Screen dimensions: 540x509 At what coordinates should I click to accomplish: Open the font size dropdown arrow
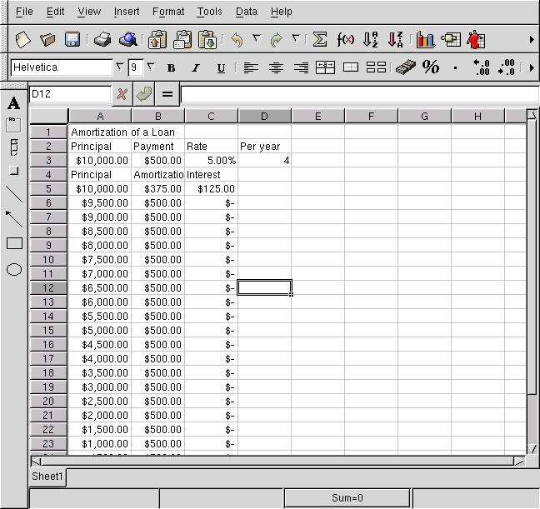click(x=151, y=67)
